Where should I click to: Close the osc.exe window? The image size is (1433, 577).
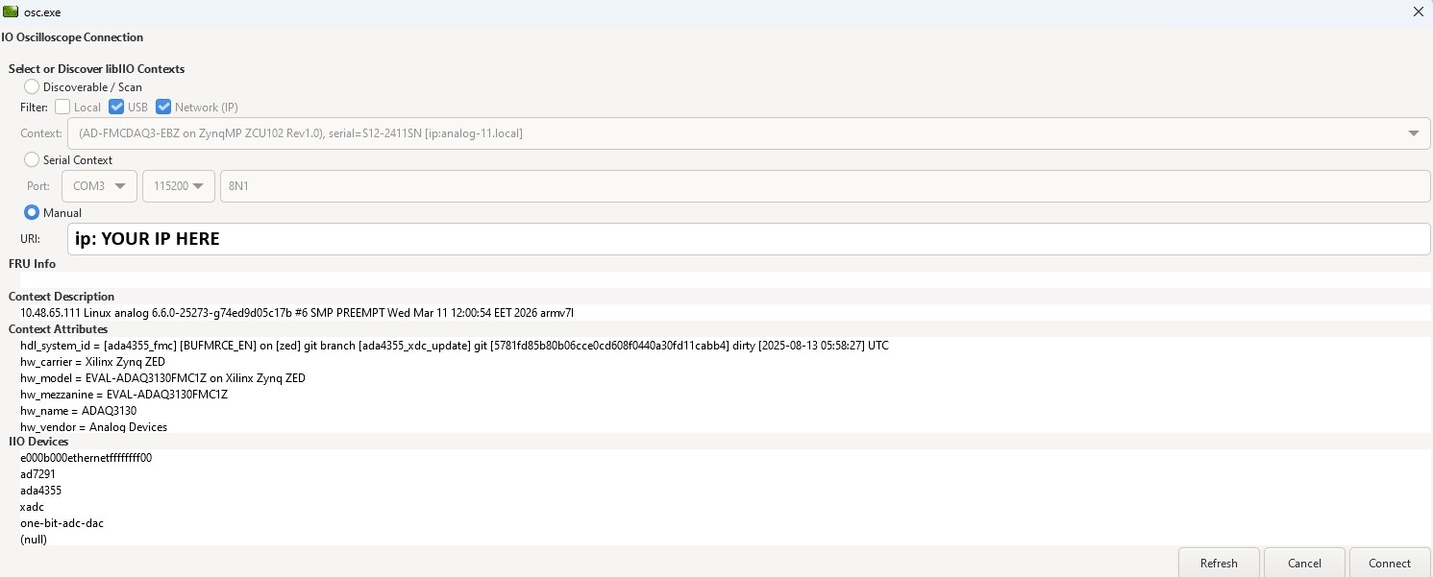(1419, 12)
